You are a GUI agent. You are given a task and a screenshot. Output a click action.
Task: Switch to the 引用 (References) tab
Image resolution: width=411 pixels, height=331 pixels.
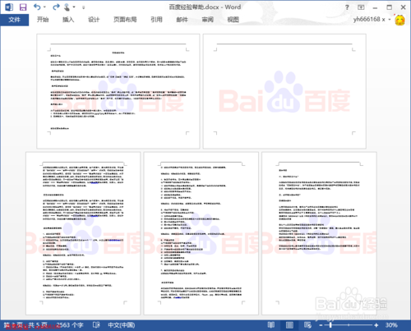(156, 20)
